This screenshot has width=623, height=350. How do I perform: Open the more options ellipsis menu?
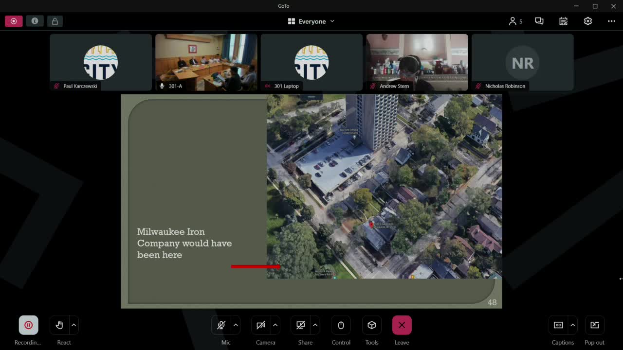pos(611,21)
